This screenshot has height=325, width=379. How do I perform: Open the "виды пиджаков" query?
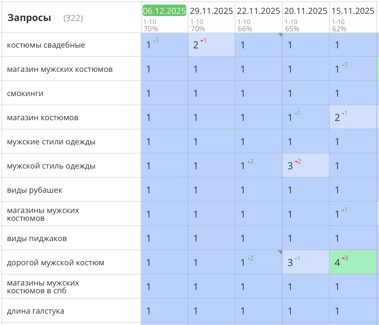click(x=37, y=239)
